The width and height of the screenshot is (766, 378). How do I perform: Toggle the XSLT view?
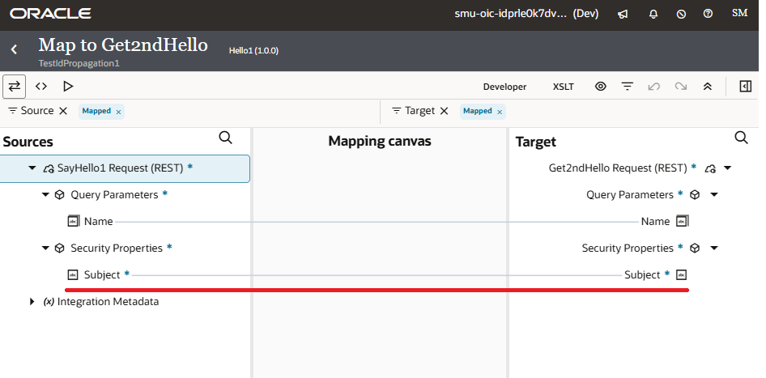pyautogui.click(x=564, y=87)
